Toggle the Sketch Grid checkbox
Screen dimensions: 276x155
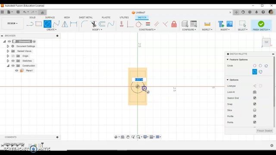tap(254, 98)
